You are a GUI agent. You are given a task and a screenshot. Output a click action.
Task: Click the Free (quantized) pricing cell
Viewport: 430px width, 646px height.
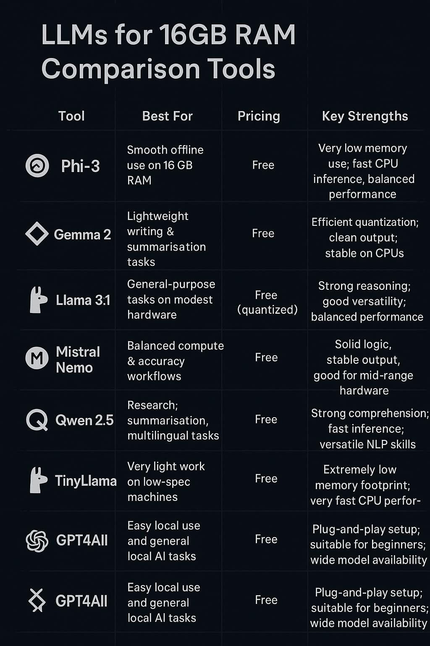click(x=267, y=302)
